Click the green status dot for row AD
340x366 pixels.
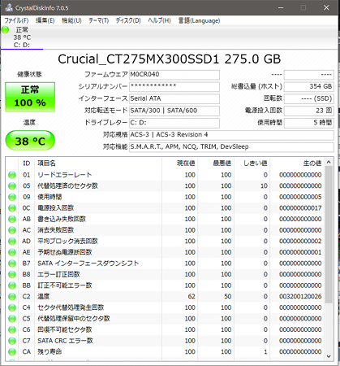pyautogui.click(x=12, y=242)
